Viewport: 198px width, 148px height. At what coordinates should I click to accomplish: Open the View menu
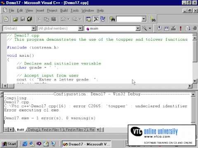point(29,11)
